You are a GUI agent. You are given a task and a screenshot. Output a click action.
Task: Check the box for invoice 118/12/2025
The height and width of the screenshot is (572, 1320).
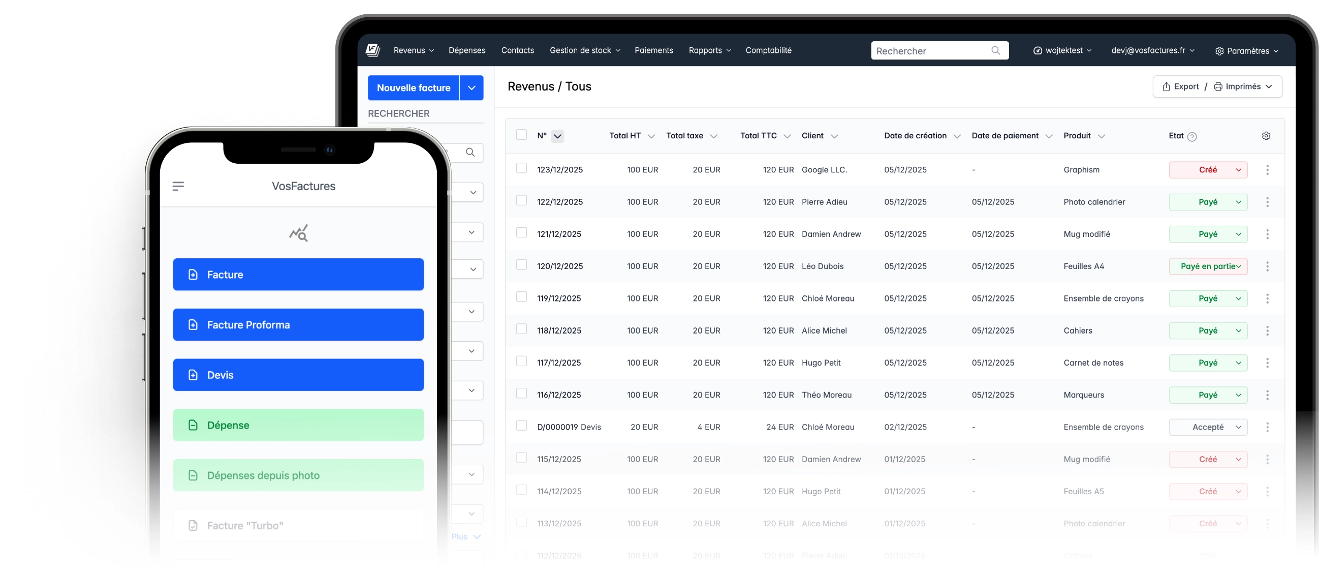click(521, 329)
